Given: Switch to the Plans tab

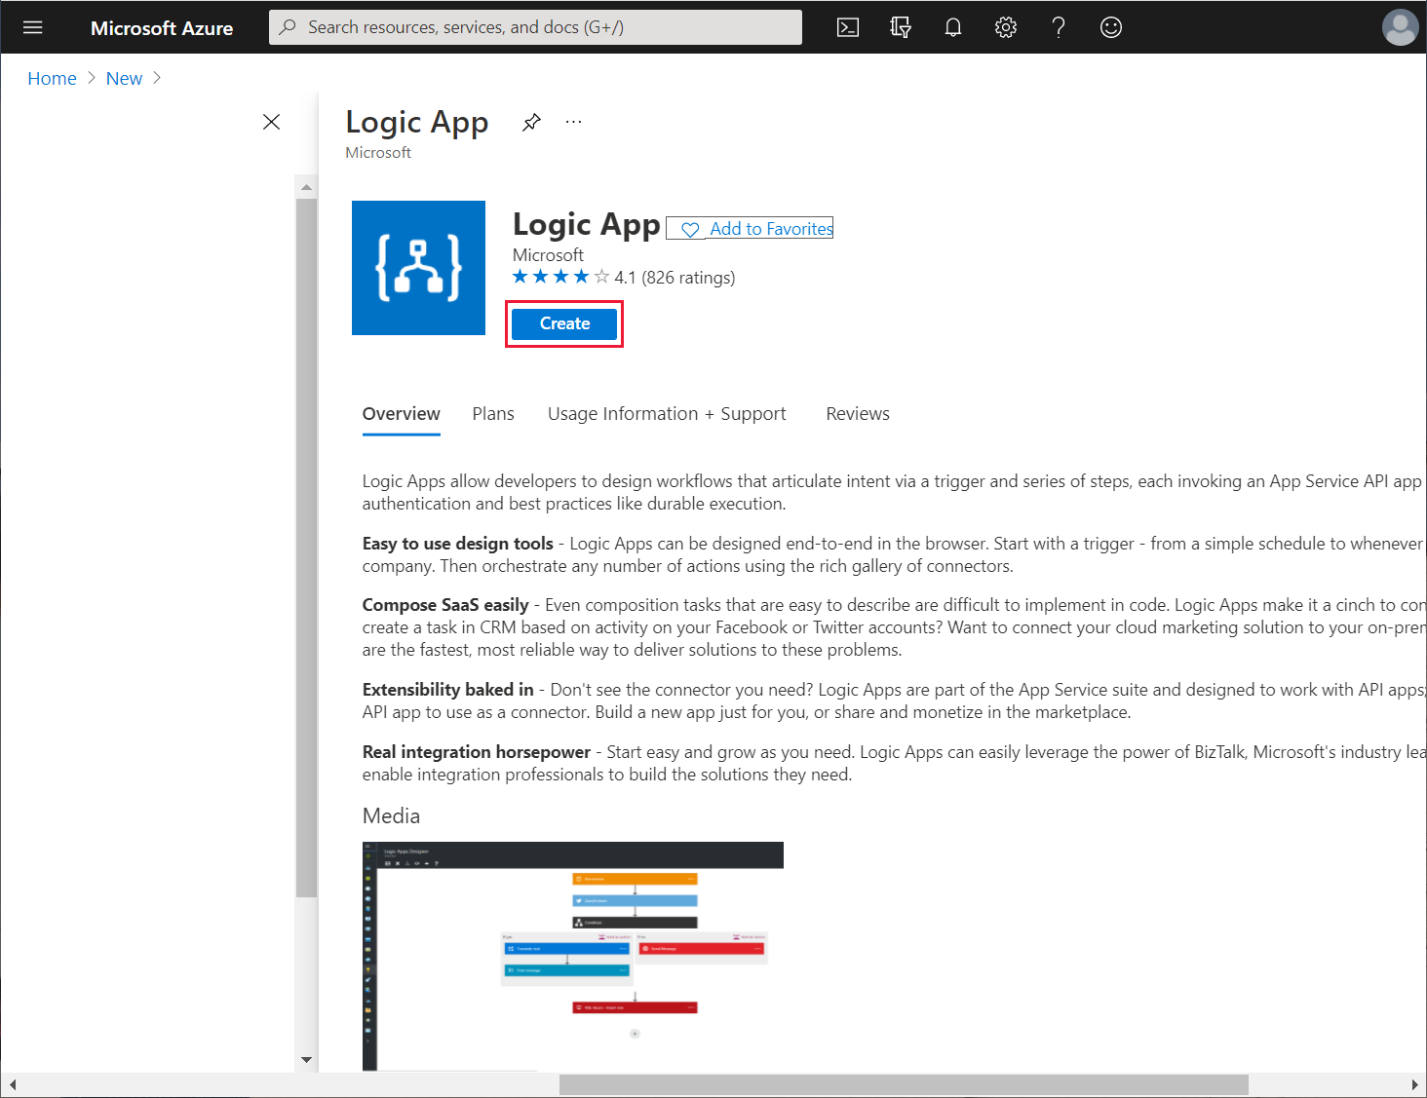Looking at the screenshot, I should pos(493,414).
